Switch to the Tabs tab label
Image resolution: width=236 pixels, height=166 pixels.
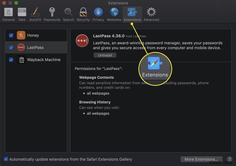click(22, 20)
